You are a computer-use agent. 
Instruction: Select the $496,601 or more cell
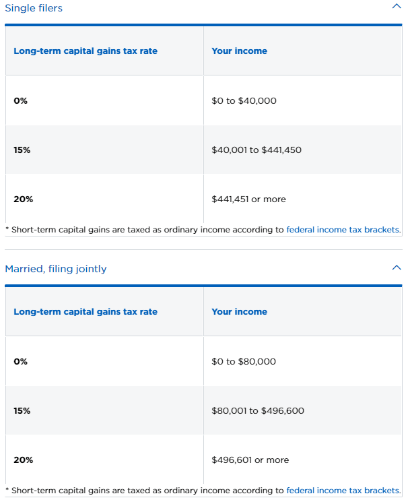click(x=250, y=460)
